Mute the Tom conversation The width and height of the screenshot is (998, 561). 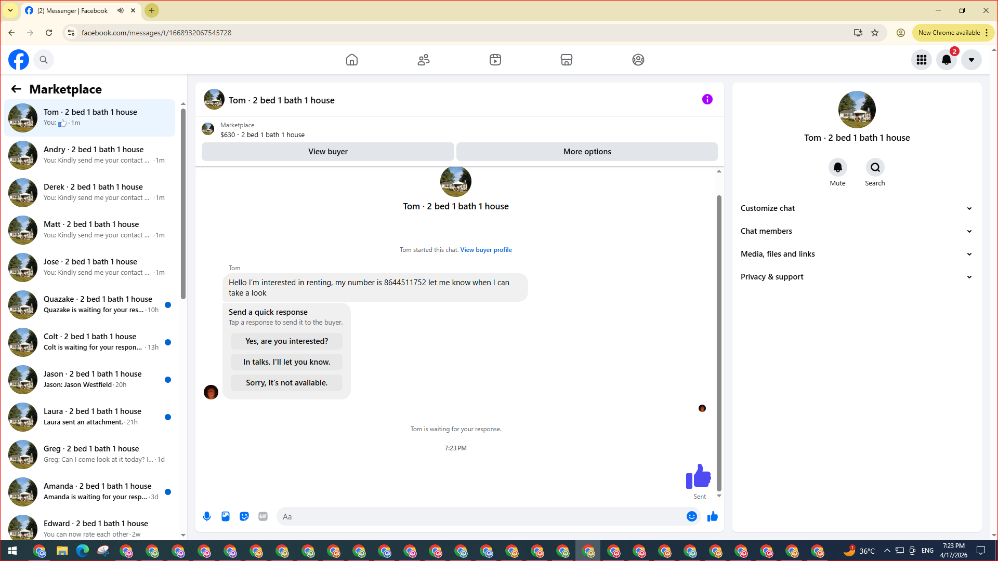tap(837, 168)
